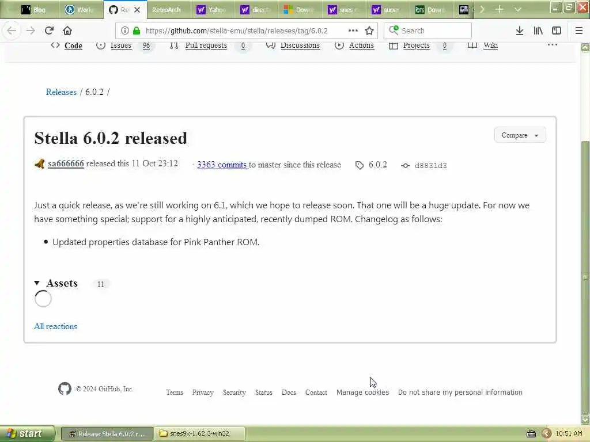The width and height of the screenshot is (590, 442).
Task: Close the active GitHub release tab
Action: pos(137,10)
